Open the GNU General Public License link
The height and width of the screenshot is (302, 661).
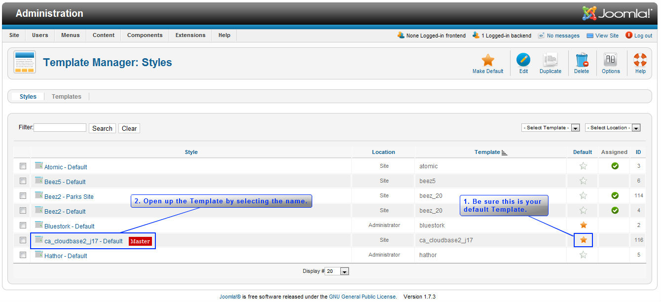point(363,297)
